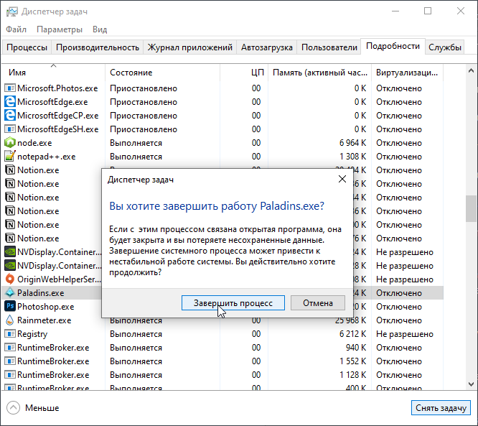Click the 1 308 K memory value
Image resolution: width=478 pixels, height=426 pixels.
(352, 157)
